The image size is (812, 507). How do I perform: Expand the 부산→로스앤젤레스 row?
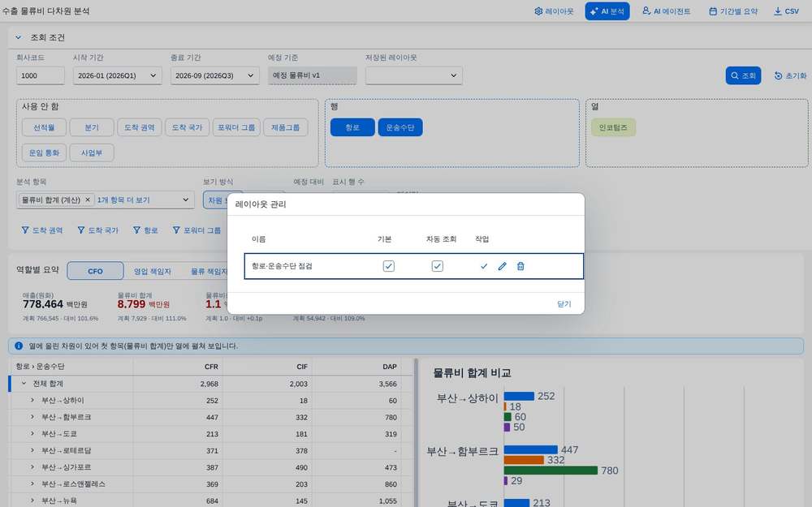32,483
